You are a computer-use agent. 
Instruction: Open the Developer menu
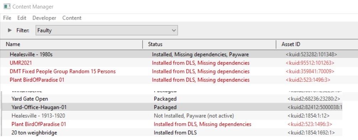tap(44, 18)
